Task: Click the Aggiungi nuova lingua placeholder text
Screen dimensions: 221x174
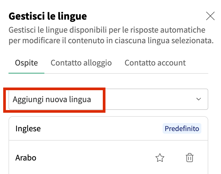Action: pos(52,99)
